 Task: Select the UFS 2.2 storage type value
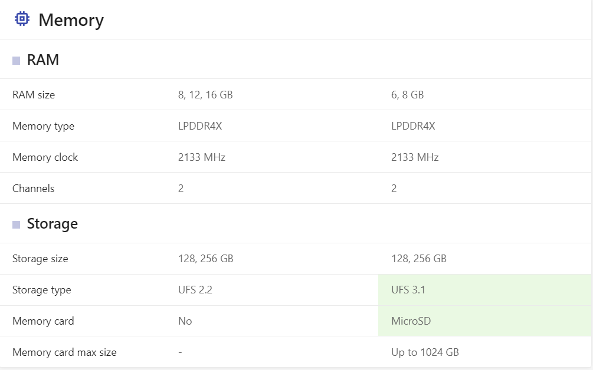pyautogui.click(x=195, y=290)
